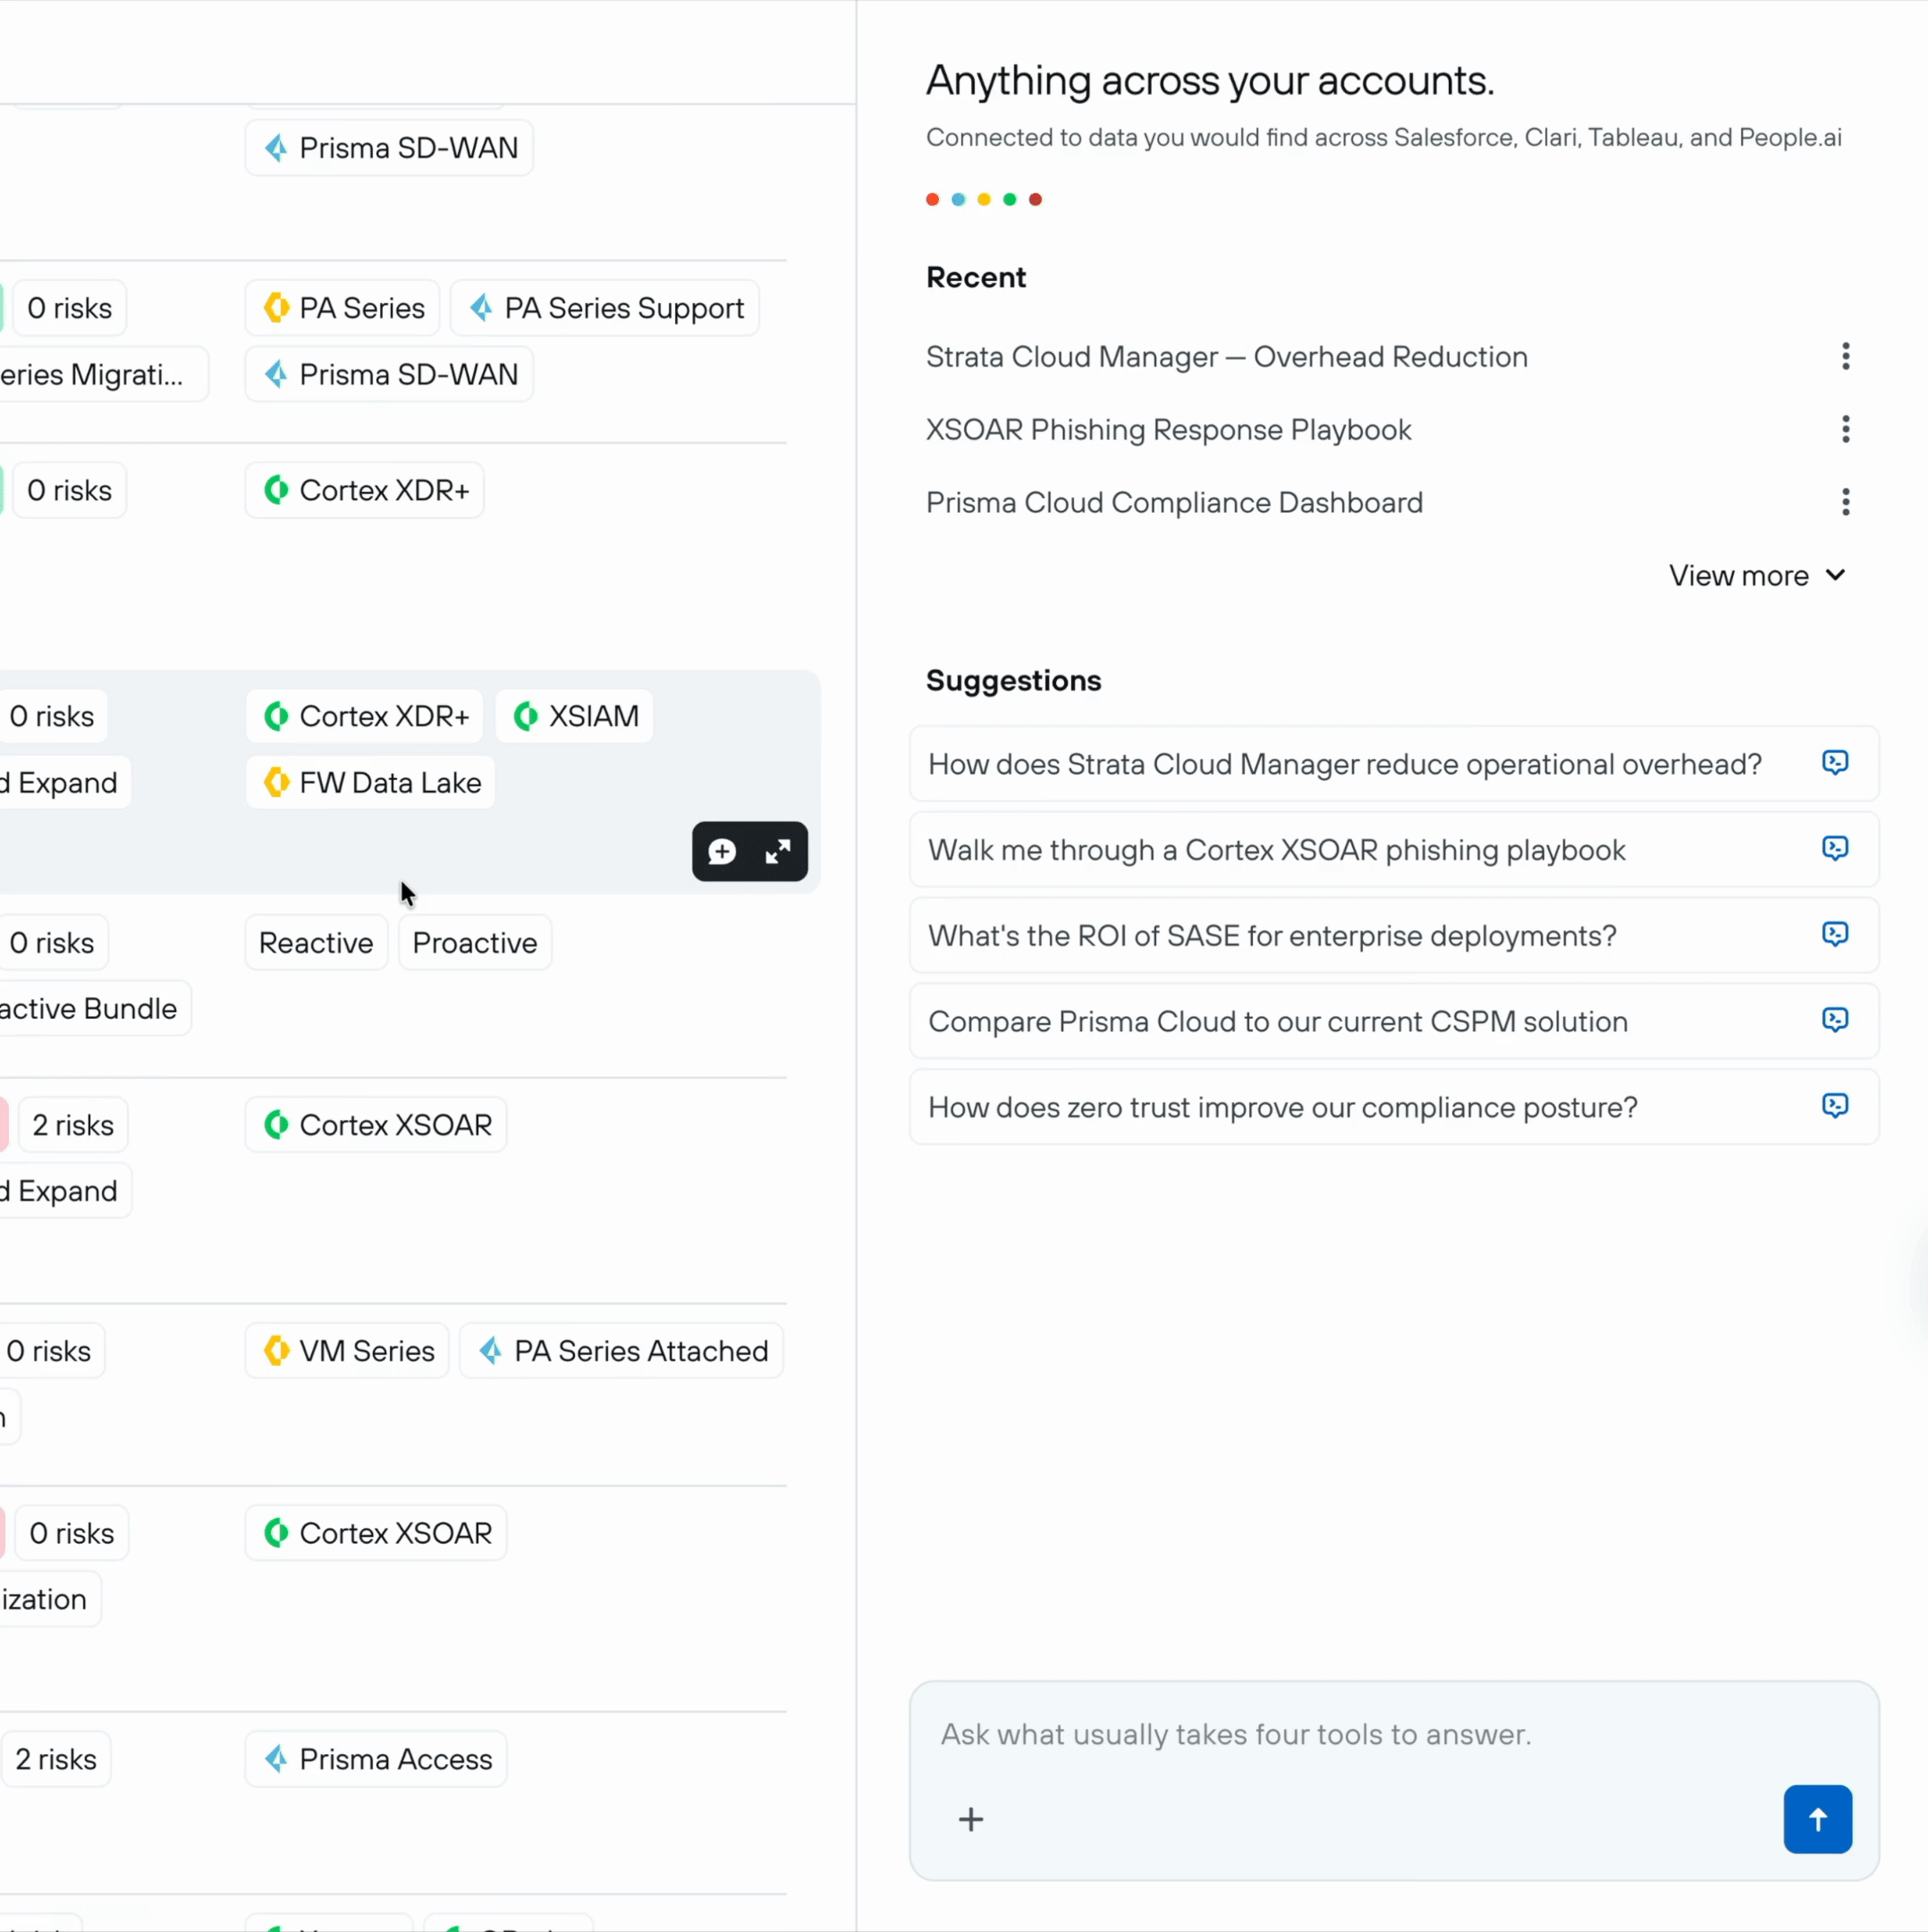1928x1932 pixels.
Task: Open recent Prisma Cloud Compliance Dashboard
Action: pos(1174,502)
